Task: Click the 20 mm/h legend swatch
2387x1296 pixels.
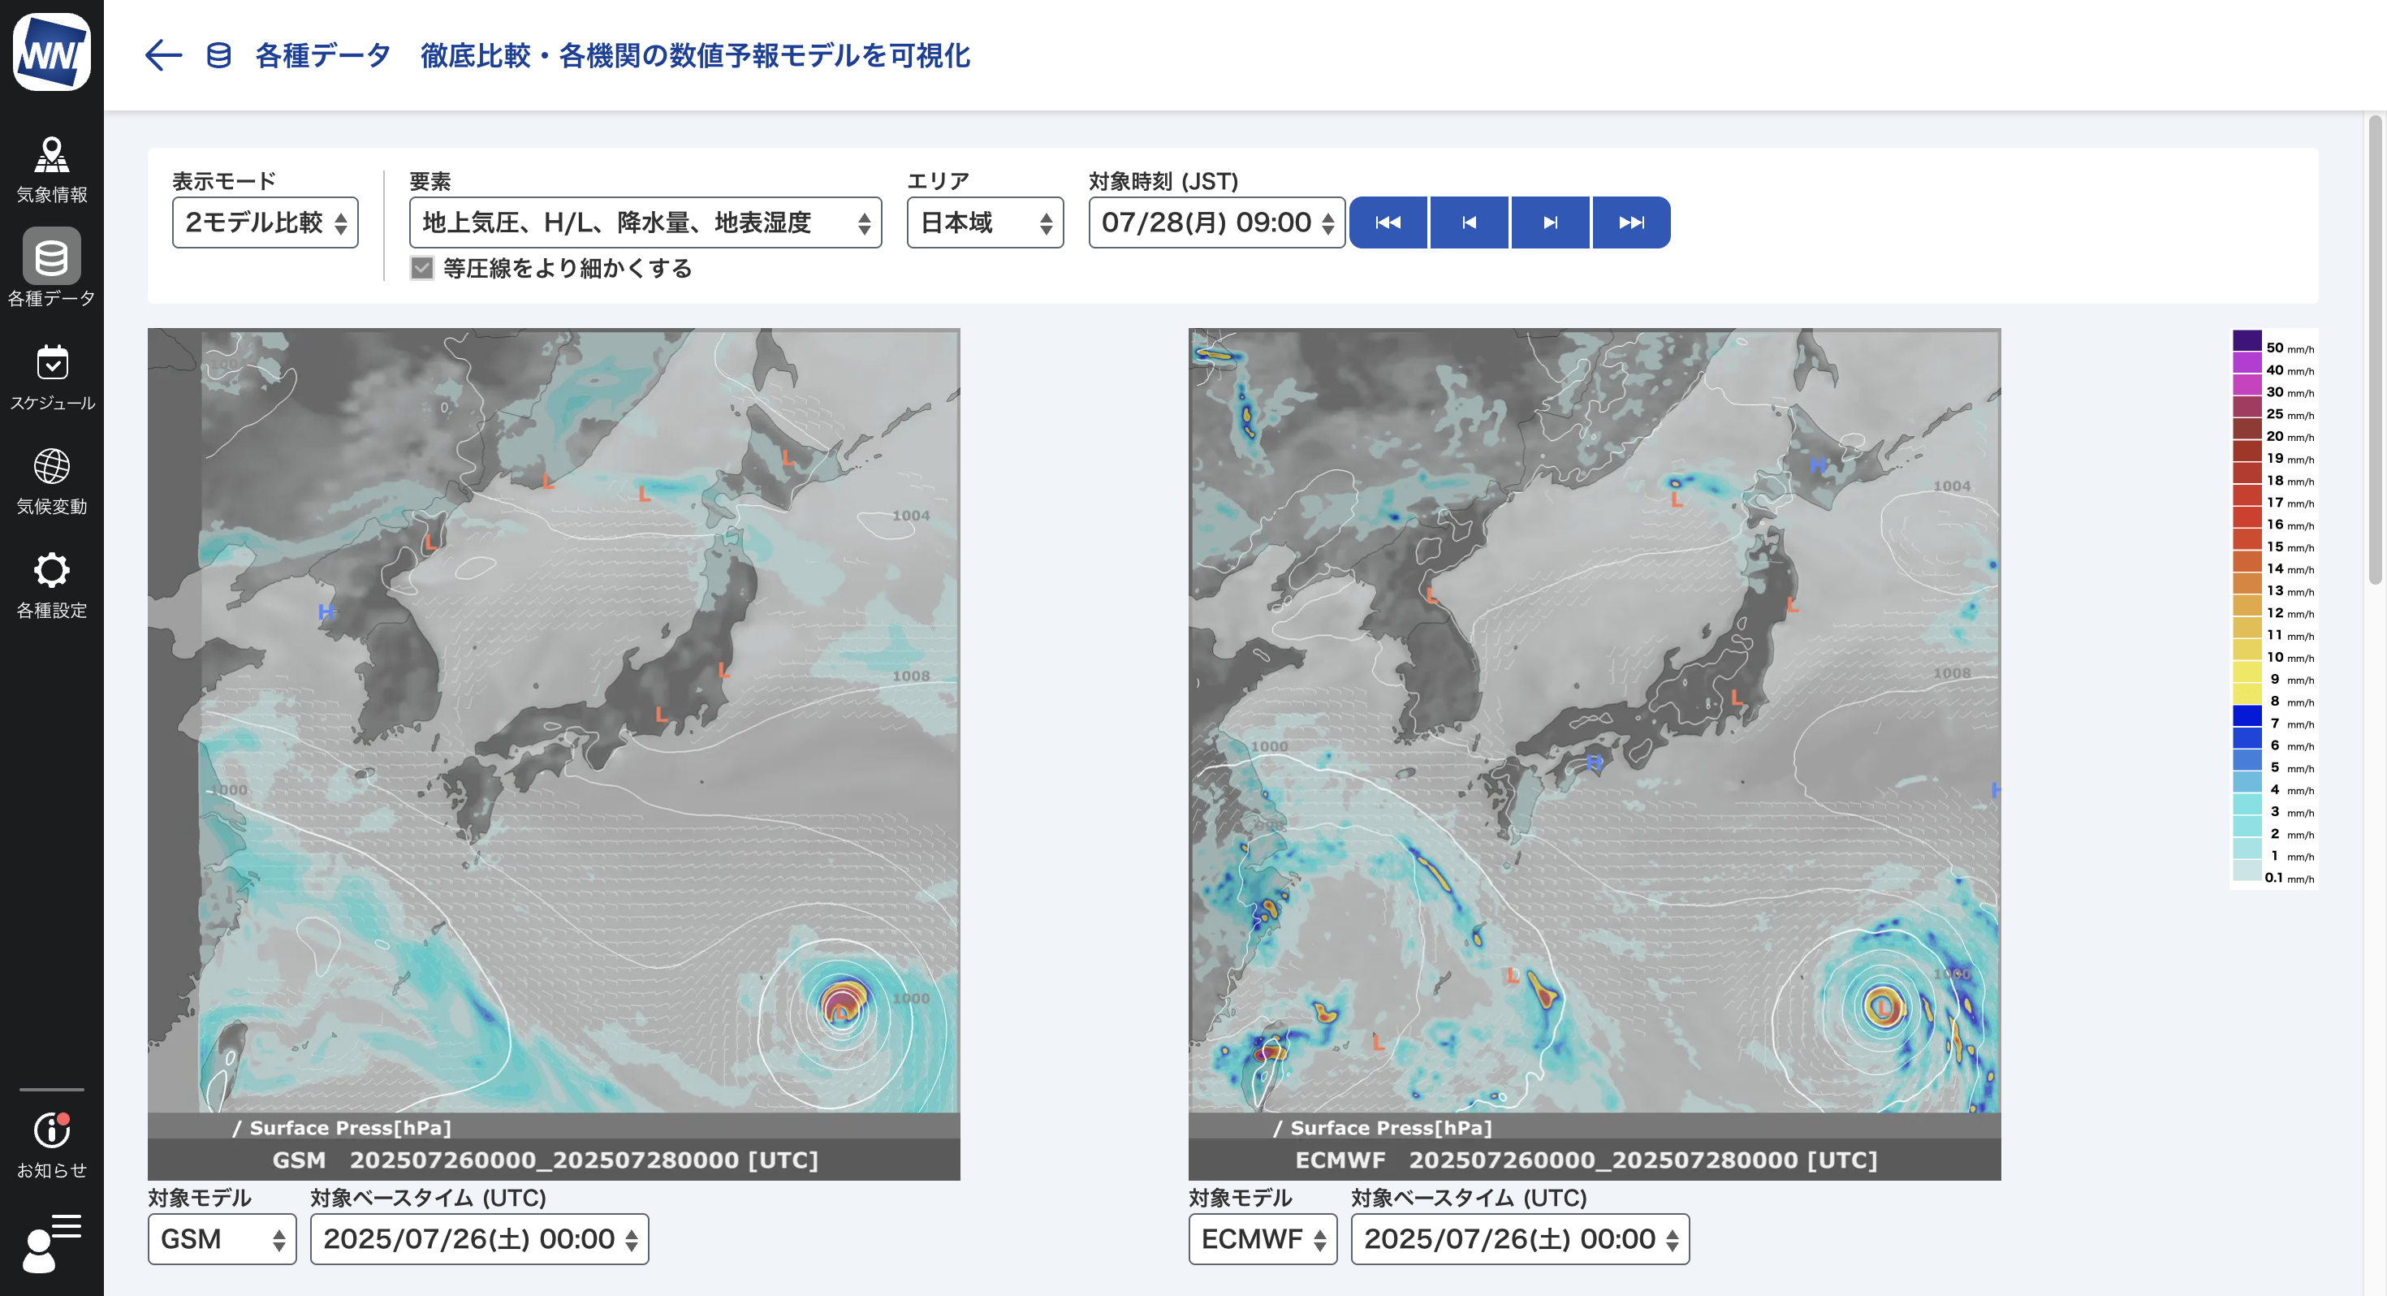Action: point(2247,428)
